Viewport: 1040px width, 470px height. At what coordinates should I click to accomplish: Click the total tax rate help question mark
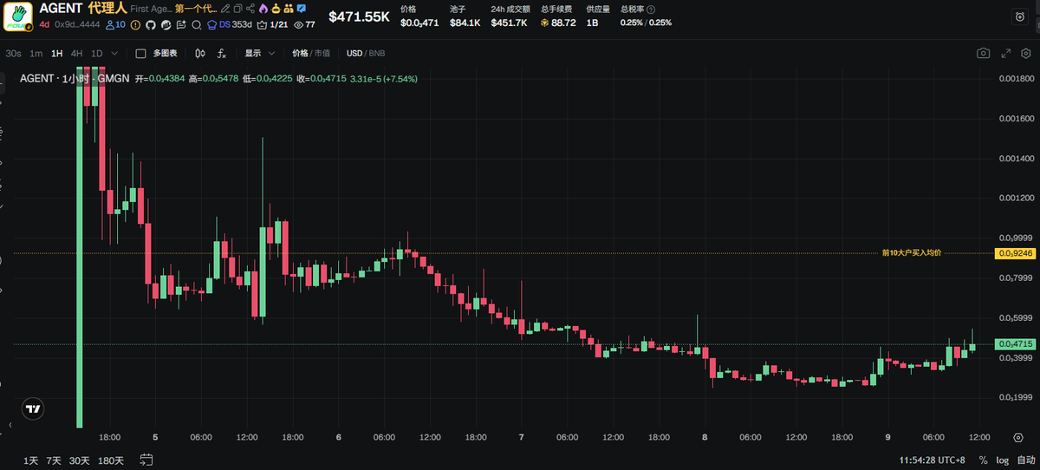651,9
